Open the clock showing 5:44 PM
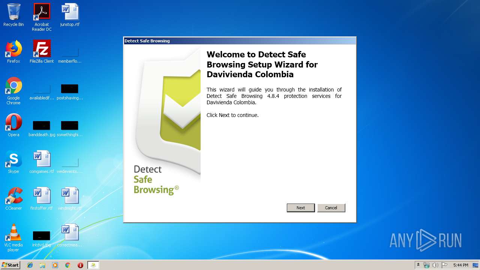Image resolution: width=480 pixels, height=270 pixels. click(460, 265)
